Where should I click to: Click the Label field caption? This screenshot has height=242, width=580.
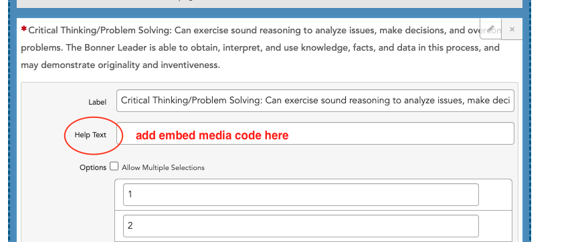click(x=97, y=102)
